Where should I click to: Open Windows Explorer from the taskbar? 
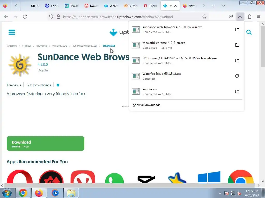tap(71, 193)
